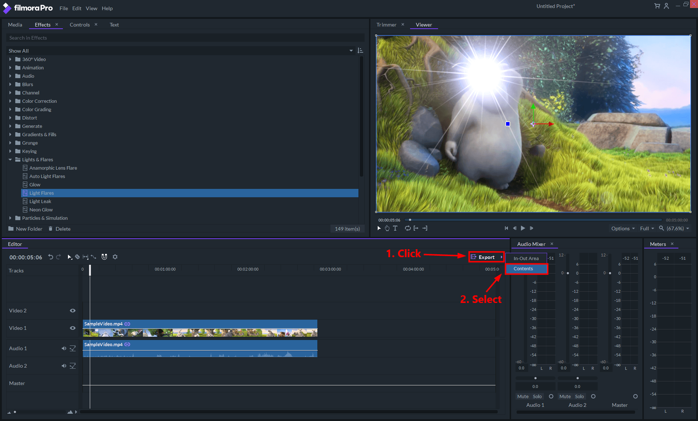This screenshot has width=698, height=421.
Task: Click the Full quality dropdown in viewer
Action: click(x=647, y=228)
